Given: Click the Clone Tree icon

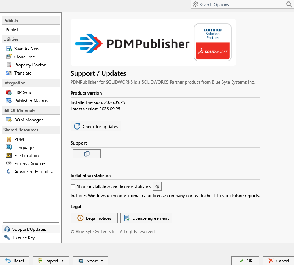Looking at the screenshot, I should coord(9,57).
